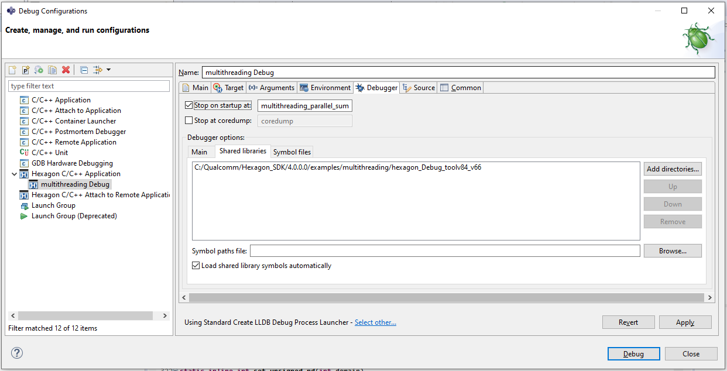Select multithreading Debug configuration
This screenshot has height=371, width=727.
click(x=74, y=184)
